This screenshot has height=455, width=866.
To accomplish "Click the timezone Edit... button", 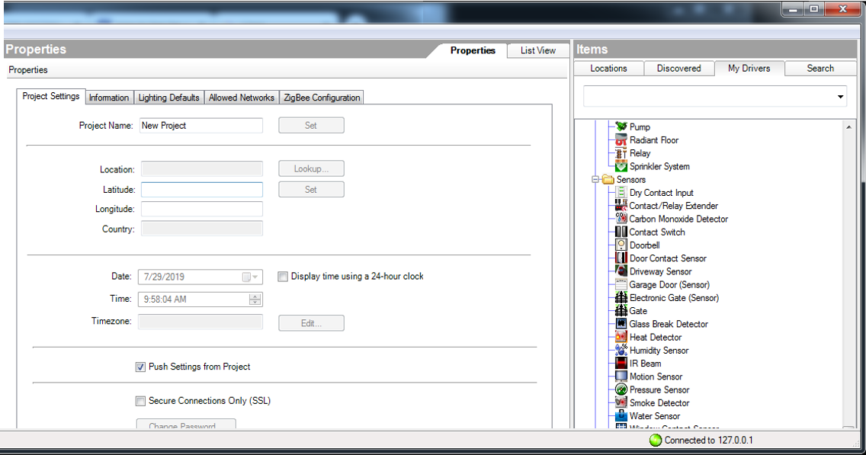I will [311, 323].
